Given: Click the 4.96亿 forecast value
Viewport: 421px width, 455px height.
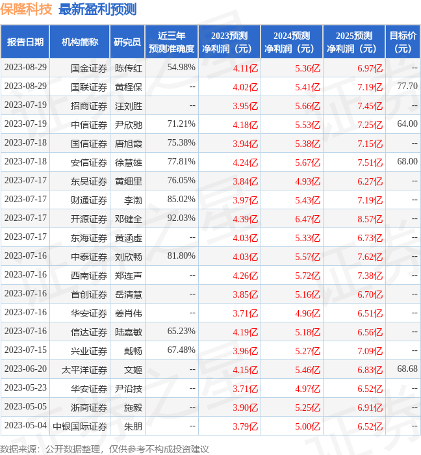Looking at the screenshot, I should point(308,314).
